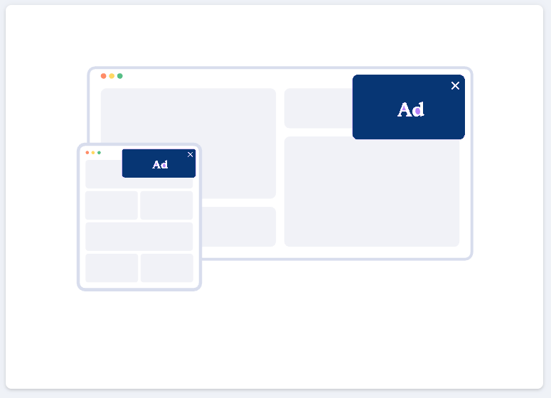Click the large Ad banner text
This screenshot has height=398, width=551.
tap(410, 109)
